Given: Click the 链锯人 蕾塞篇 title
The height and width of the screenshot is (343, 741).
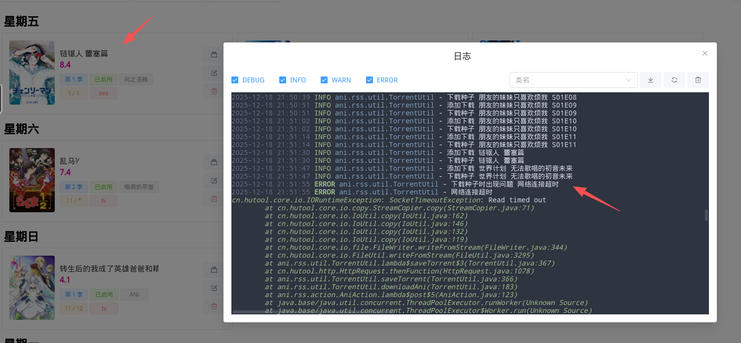Looking at the screenshot, I should coord(84,53).
